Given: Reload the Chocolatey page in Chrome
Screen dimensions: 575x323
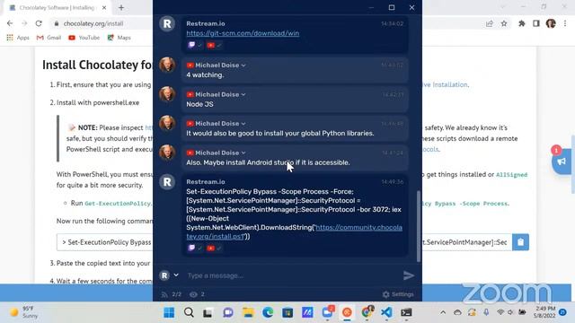Looking at the screenshot, I should [x=39, y=23].
